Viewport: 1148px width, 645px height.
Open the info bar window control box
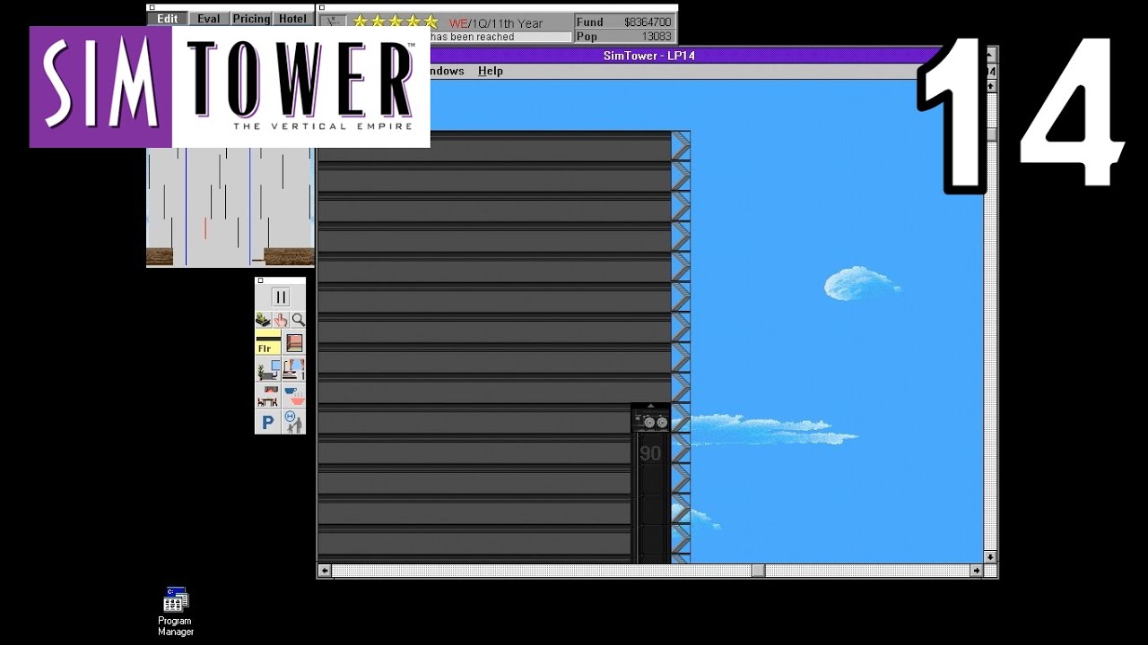pos(321,7)
